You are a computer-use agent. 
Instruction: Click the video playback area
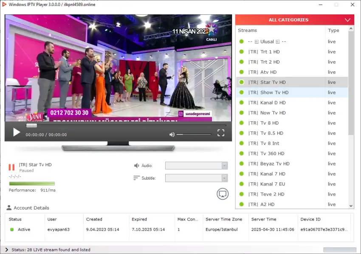(x=118, y=68)
